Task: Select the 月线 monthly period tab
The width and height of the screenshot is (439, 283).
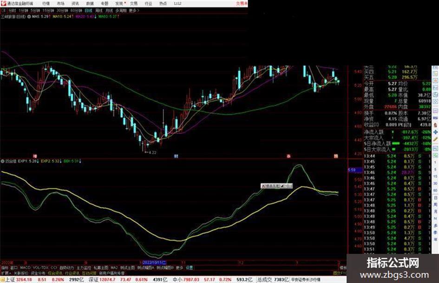Action: point(109,10)
